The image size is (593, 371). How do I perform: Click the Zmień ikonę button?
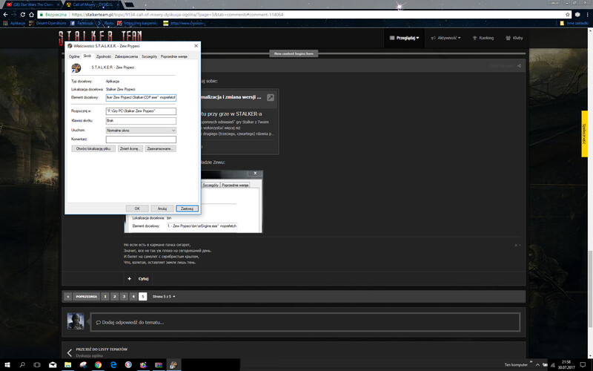click(130, 149)
